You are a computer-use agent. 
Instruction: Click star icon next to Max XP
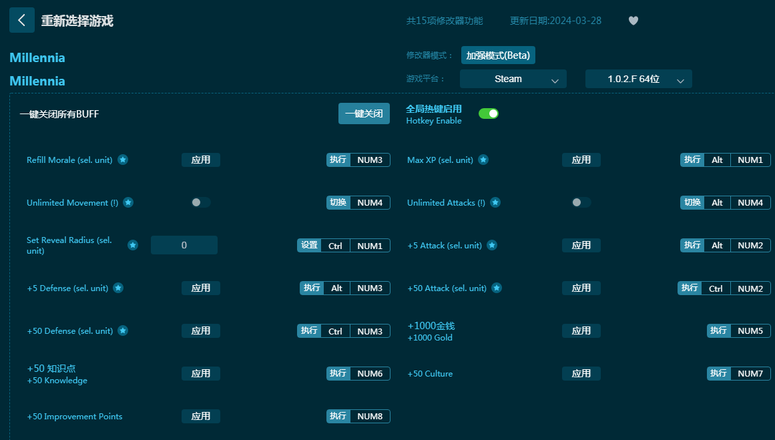(483, 160)
